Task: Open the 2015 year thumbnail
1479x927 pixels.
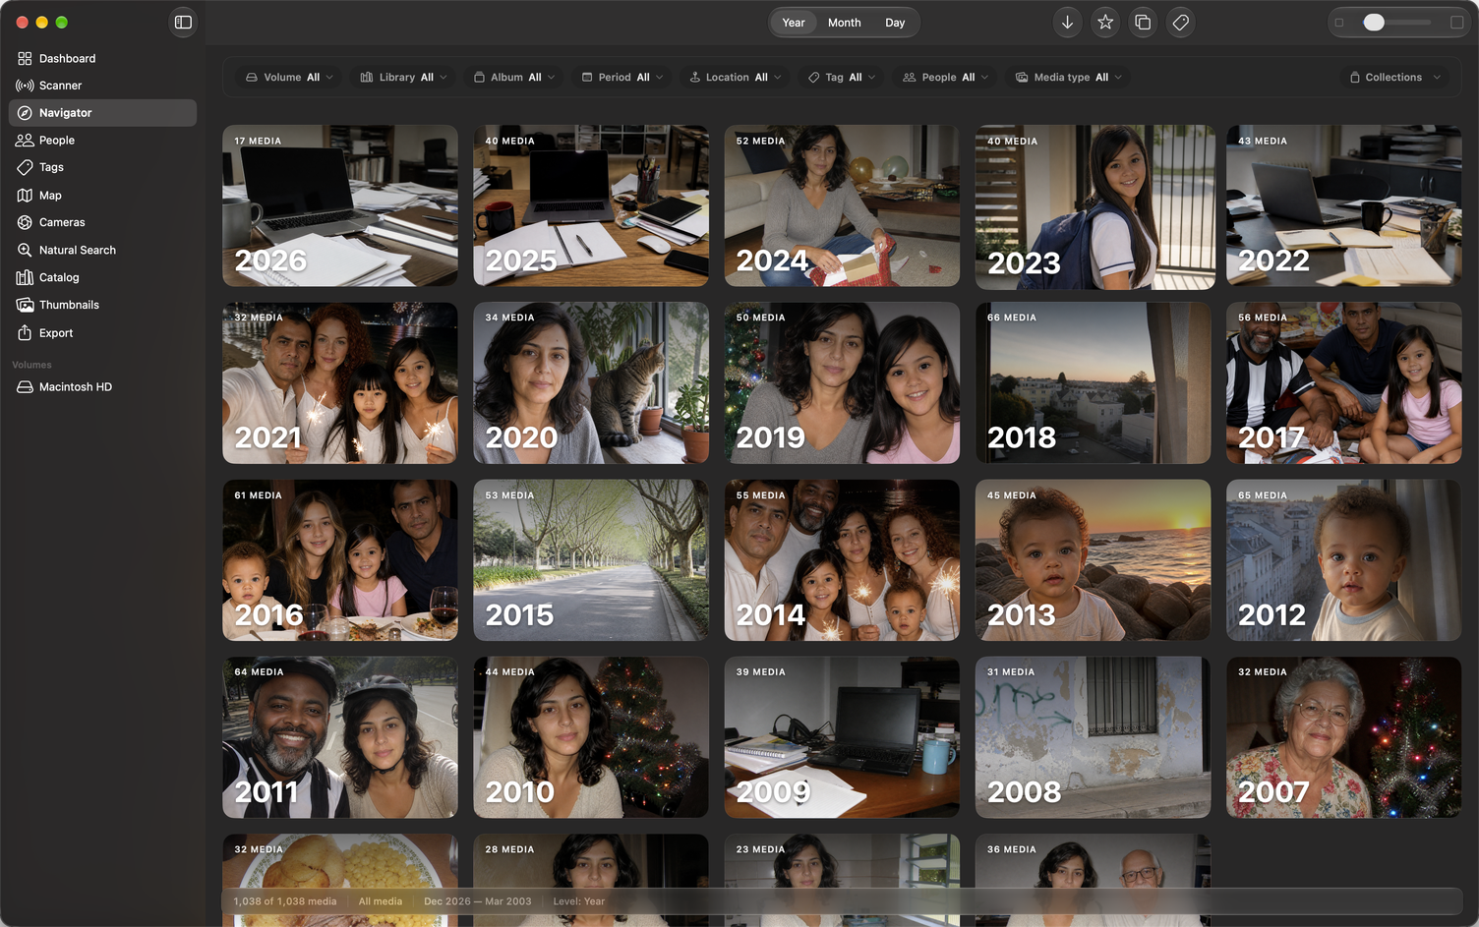Action: 591,560
